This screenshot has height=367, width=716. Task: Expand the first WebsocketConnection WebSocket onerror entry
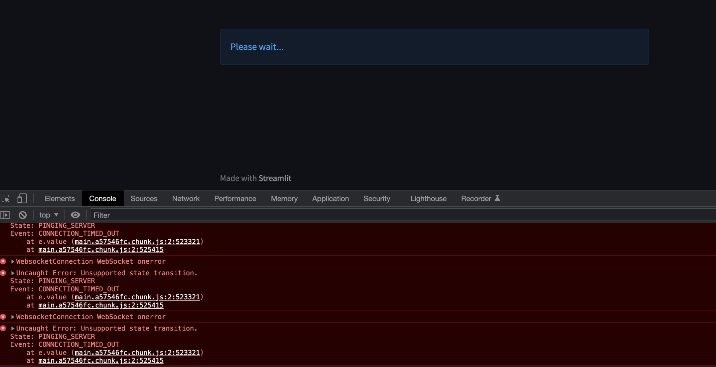pos(13,261)
